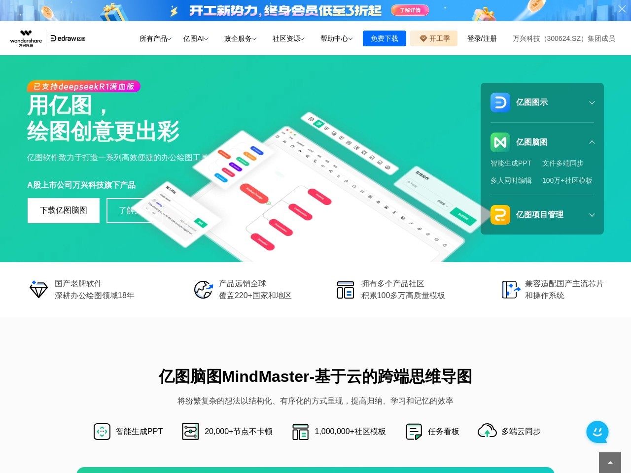This screenshot has height=473, width=631.
Task: Select 100万+社区模板 in product panel
Action: coord(567,180)
